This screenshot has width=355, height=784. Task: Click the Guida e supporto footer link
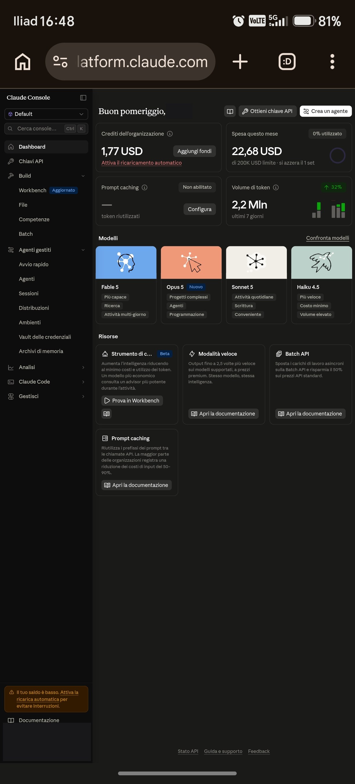pyautogui.click(x=223, y=751)
